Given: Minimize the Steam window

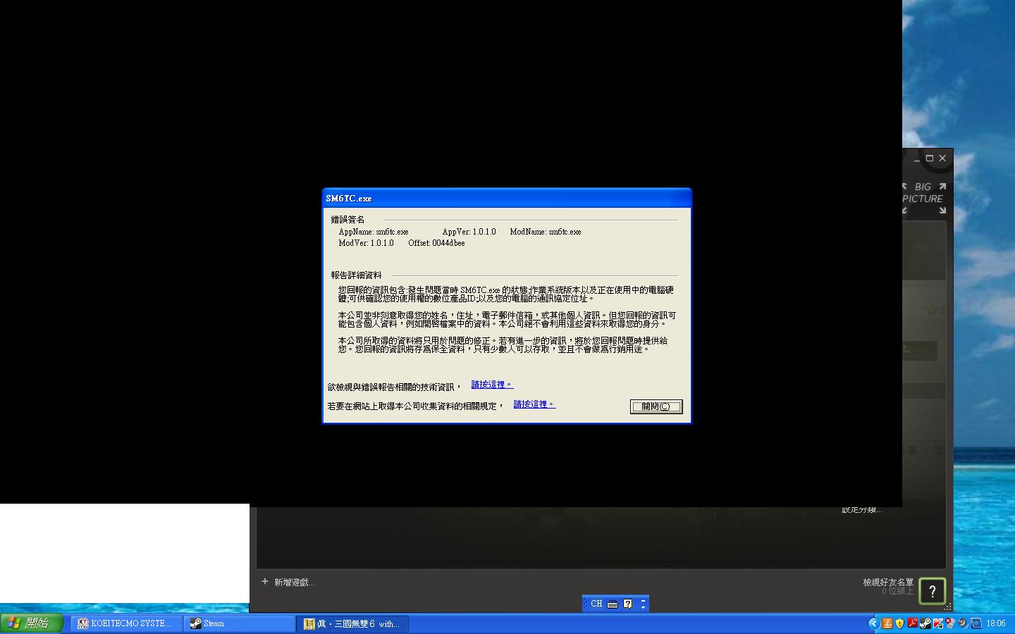Looking at the screenshot, I should coord(916,158).
